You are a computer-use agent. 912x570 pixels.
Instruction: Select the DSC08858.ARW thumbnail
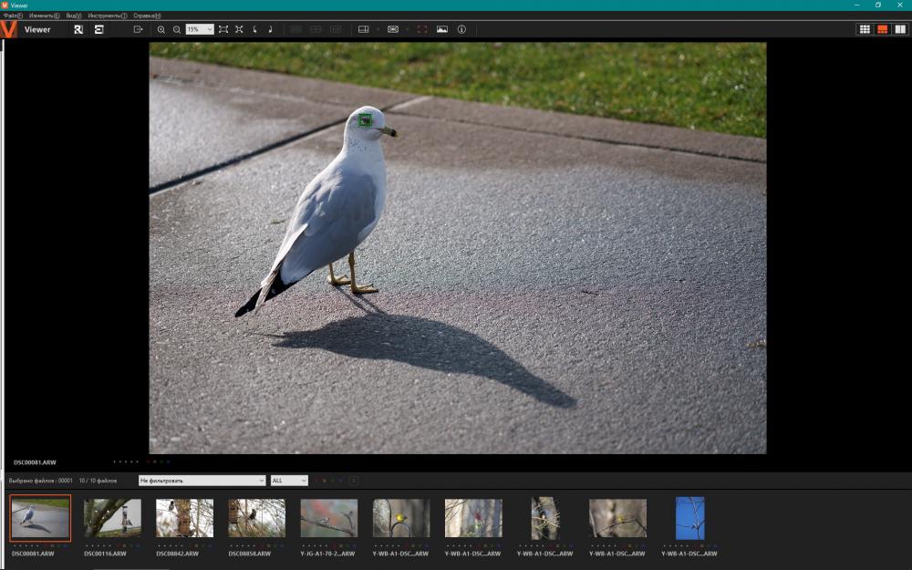click(x=256, y=518)
